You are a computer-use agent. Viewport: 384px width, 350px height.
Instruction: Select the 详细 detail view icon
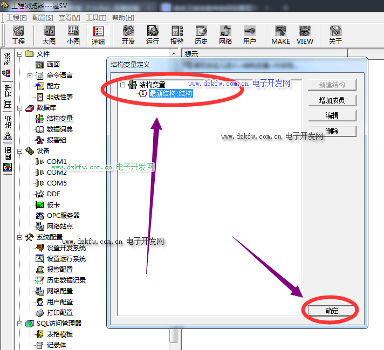[98, 35]
